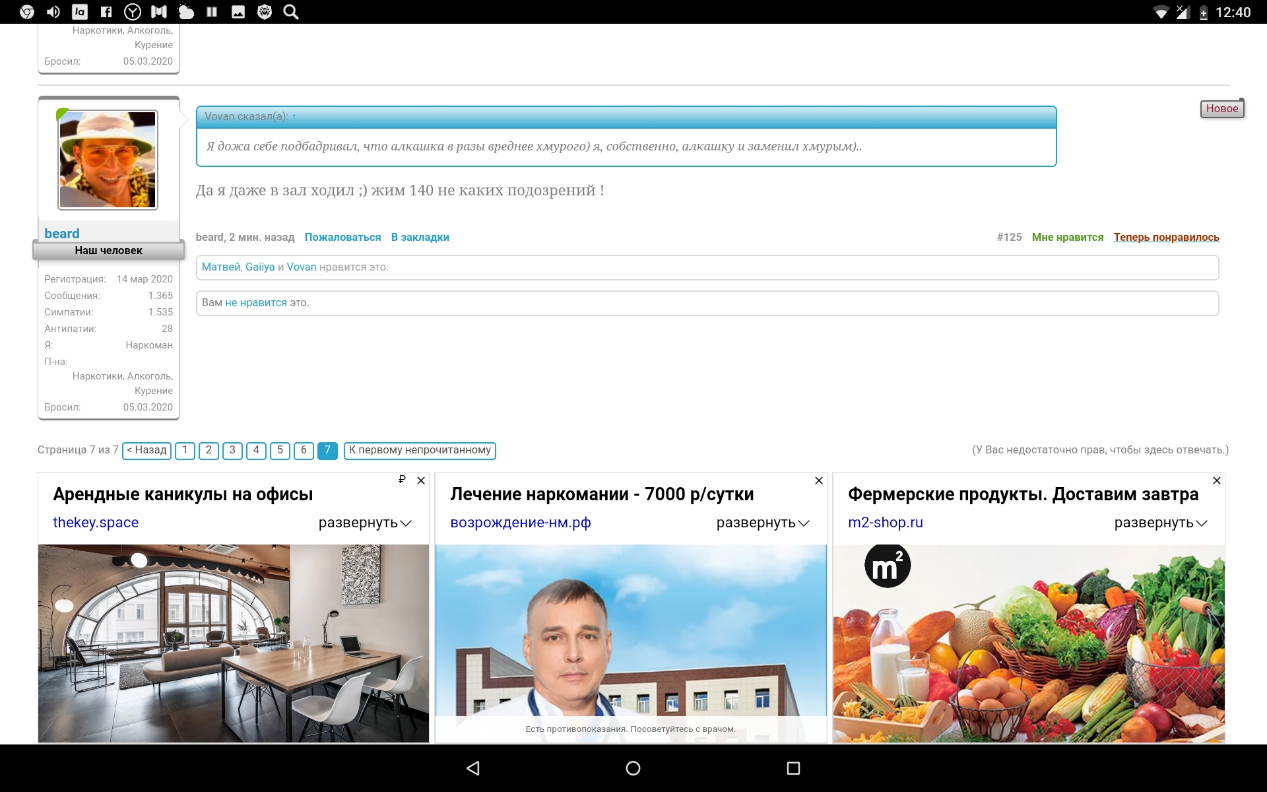This screenshot has width=1267, height=792.
Task: Expand 'развернуть' on возрождение-нм.рф ad
Action: pyautogui.click(x=763, y=523)
